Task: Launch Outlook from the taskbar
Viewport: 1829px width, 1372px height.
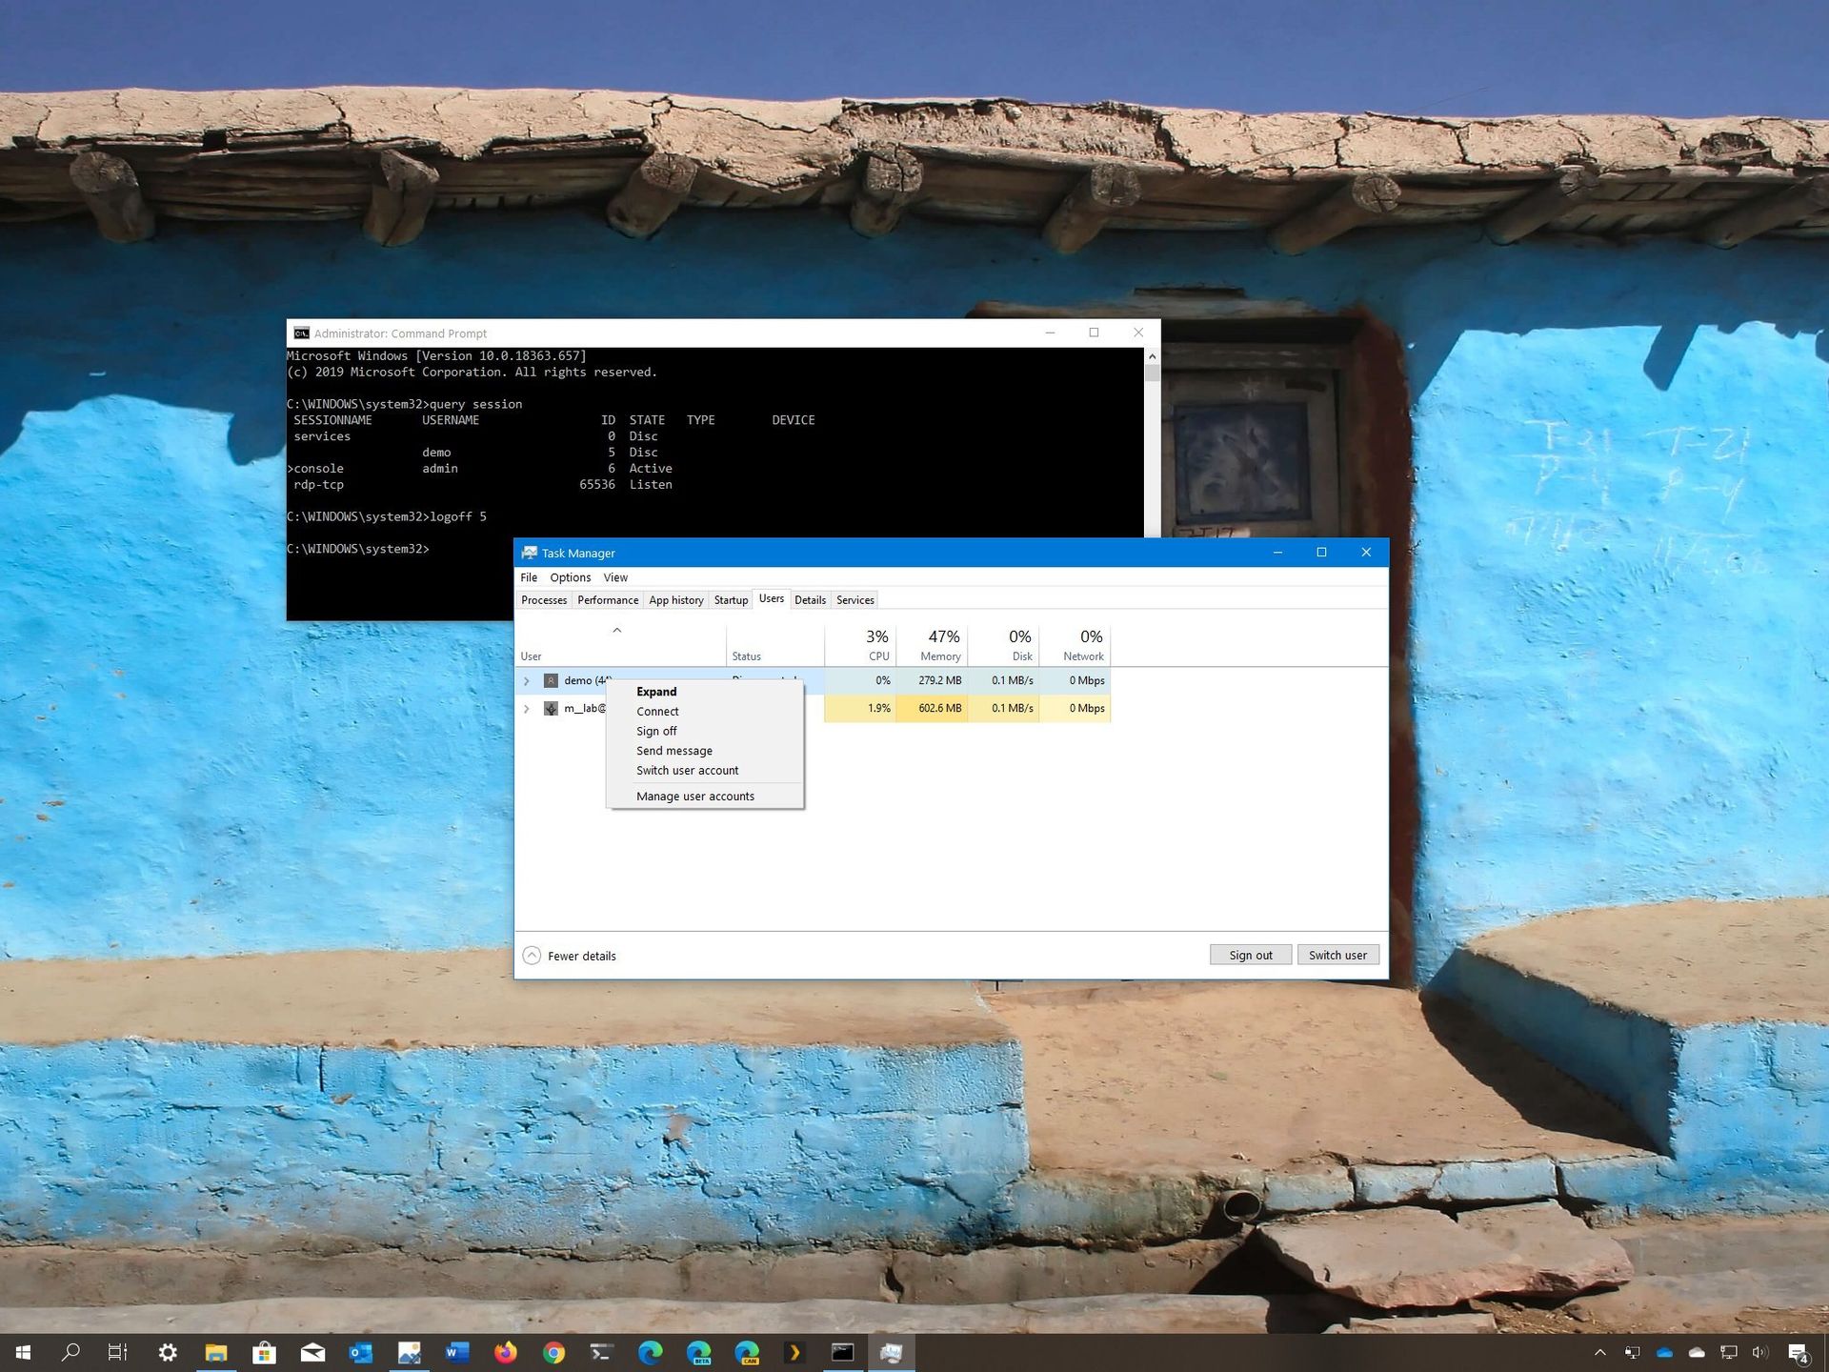Action: pos(360,1352)
